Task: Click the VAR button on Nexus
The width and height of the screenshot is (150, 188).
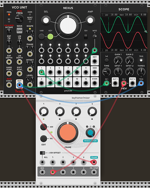Action: [42, 36]
